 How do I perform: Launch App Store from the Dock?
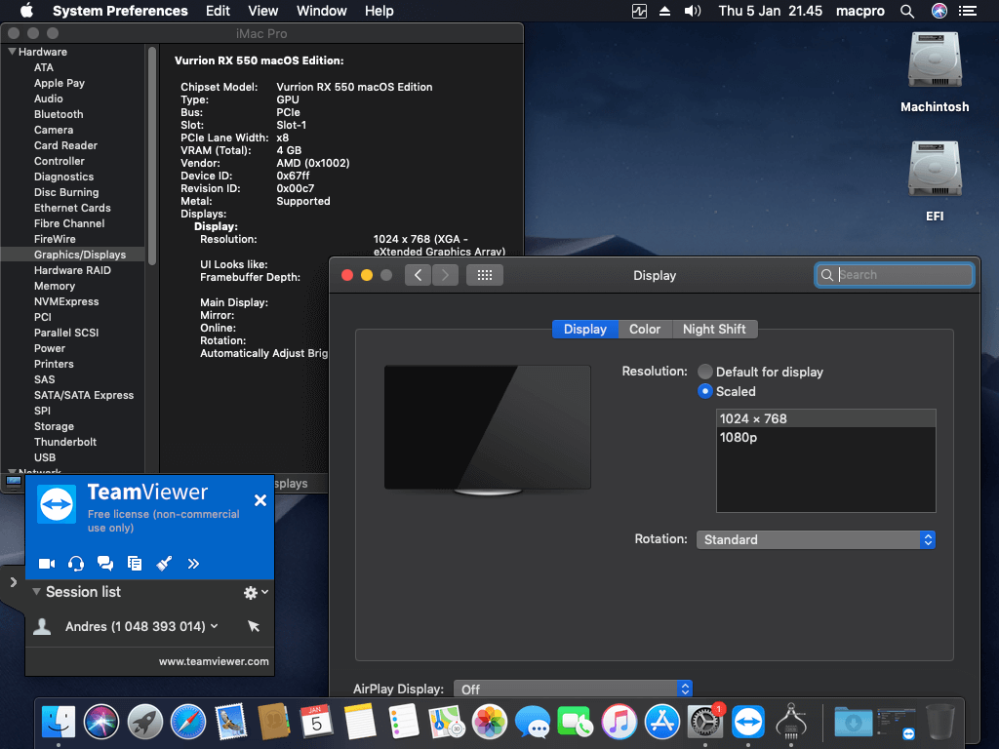coord(662,723)
